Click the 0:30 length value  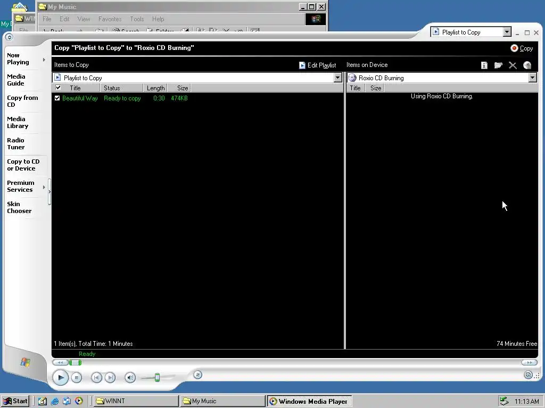(159, 98)
